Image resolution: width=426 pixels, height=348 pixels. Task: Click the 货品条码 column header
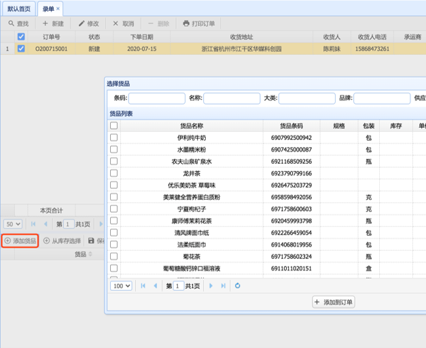click(x=291, y=126)
